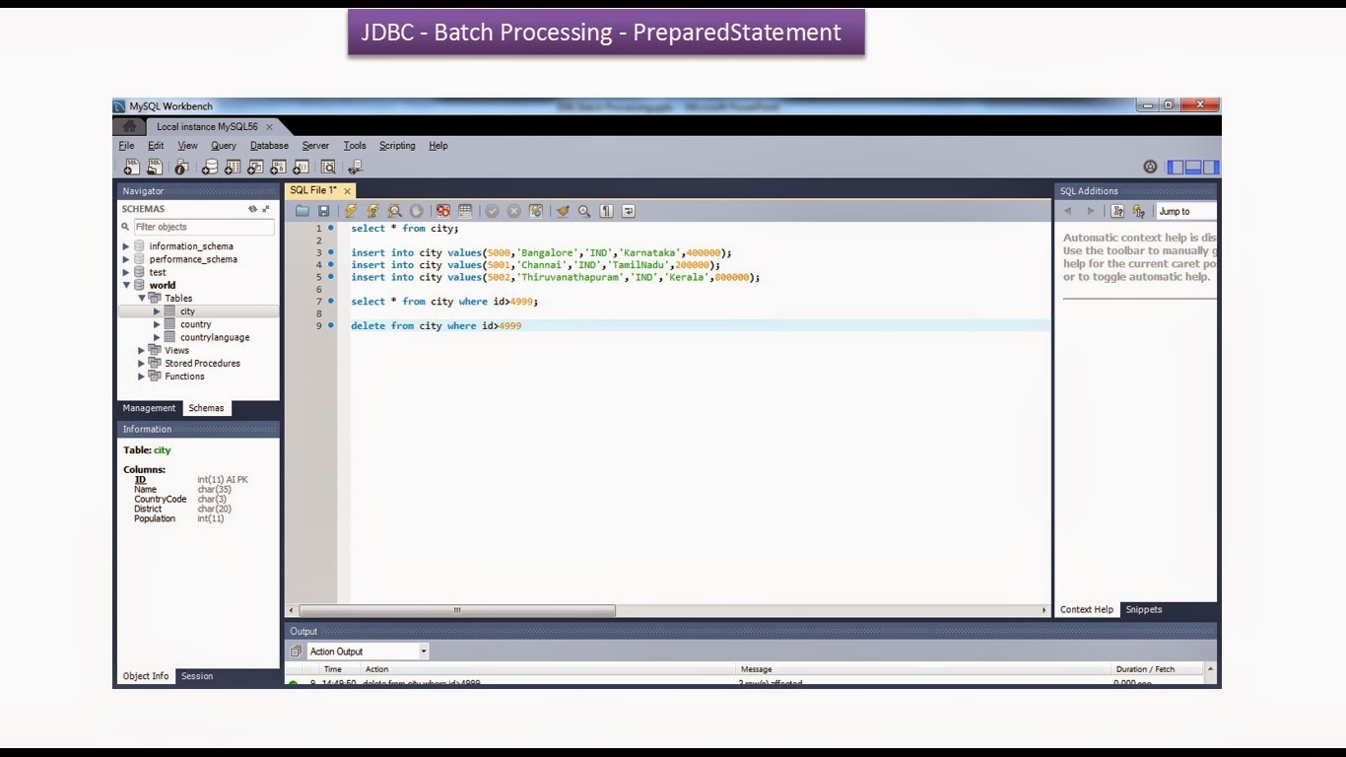Open the Database menu
The width and height of the screenshot is (1346, 757).
269,146
